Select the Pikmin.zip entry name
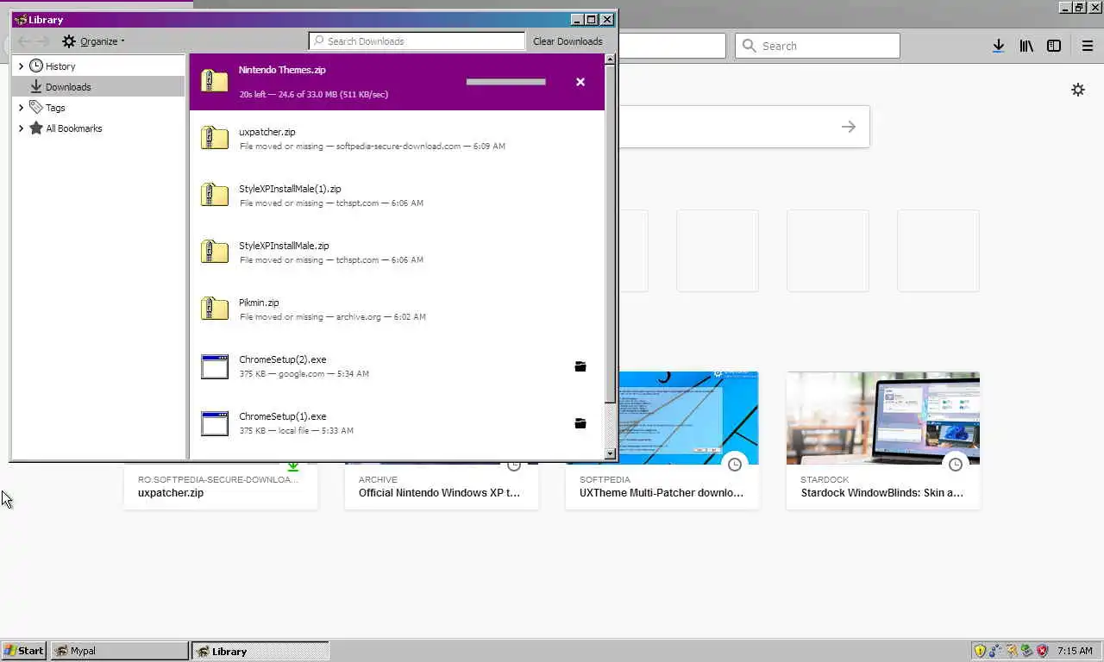 click(x=259, y=303)
